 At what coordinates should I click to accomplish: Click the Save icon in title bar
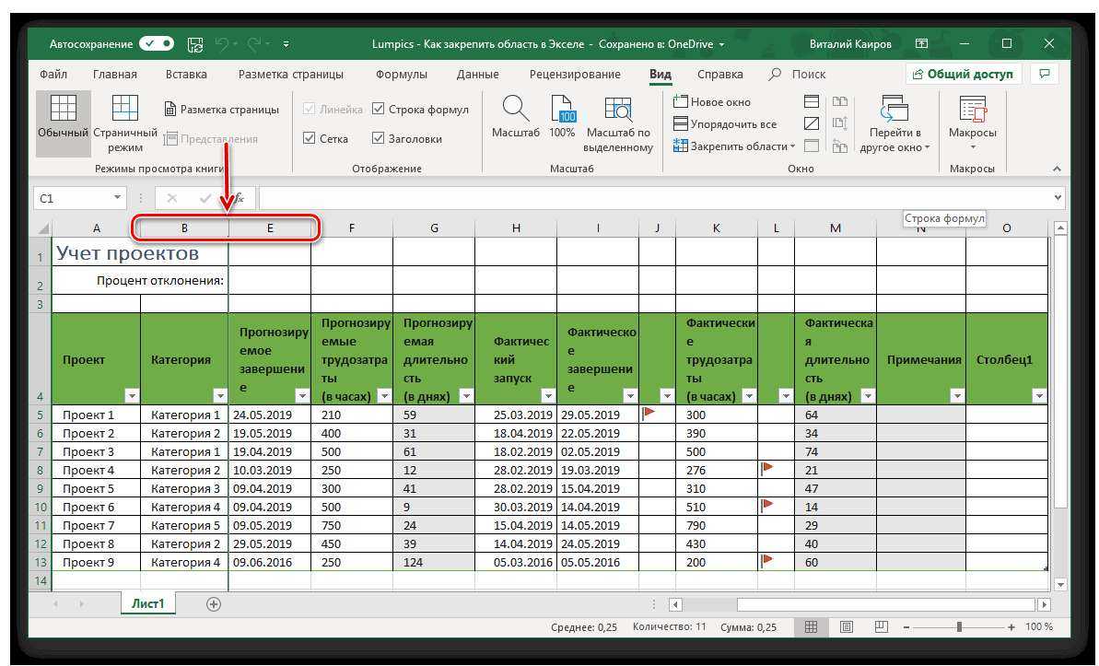[x=195, y=44]
